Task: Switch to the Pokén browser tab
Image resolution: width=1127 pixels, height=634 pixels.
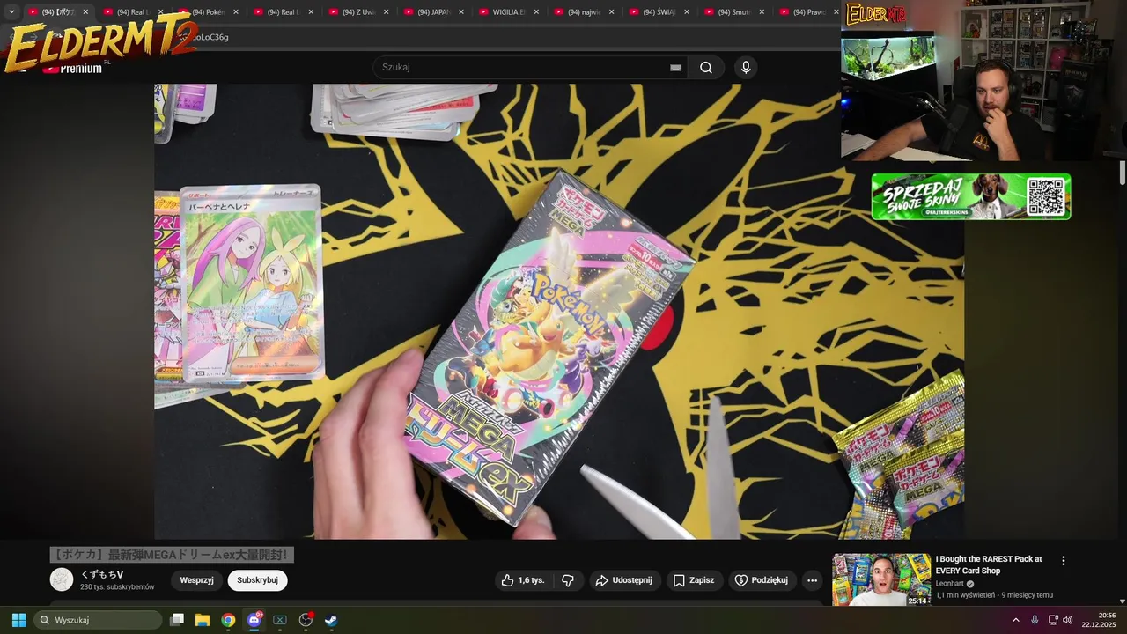Action: (x=209, y=12)
